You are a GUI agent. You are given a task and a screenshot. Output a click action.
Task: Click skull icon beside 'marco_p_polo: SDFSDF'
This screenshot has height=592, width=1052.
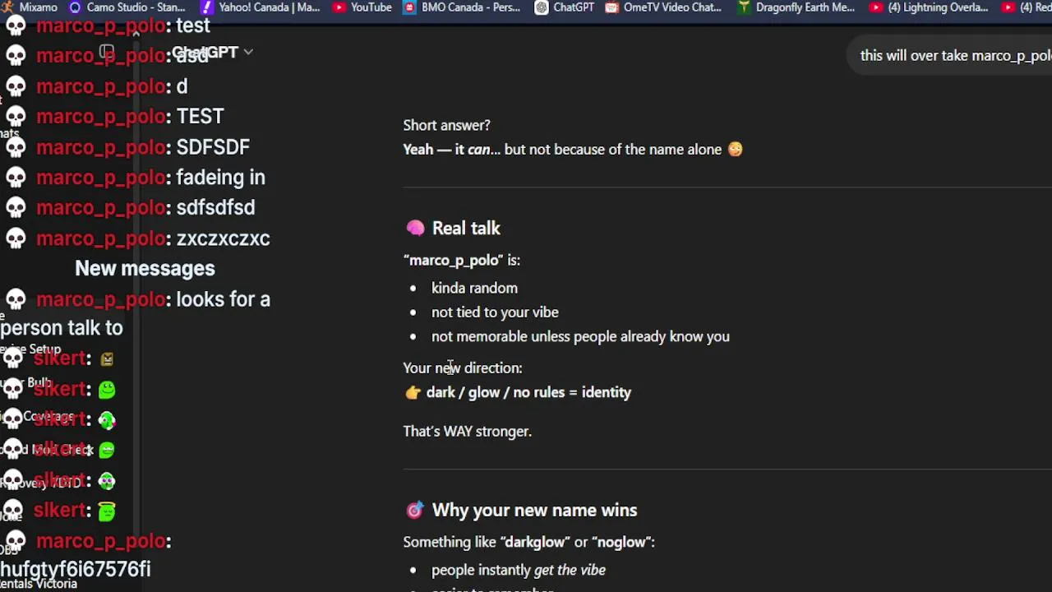16,147
